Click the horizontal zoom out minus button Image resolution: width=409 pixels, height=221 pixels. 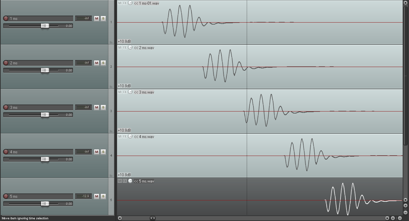pos(400,218)
